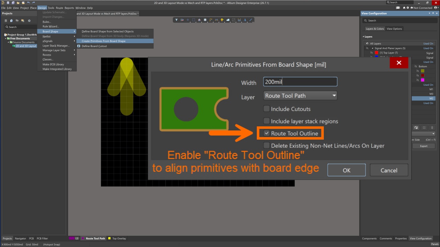Click the snap options icon in active bar

182,20
